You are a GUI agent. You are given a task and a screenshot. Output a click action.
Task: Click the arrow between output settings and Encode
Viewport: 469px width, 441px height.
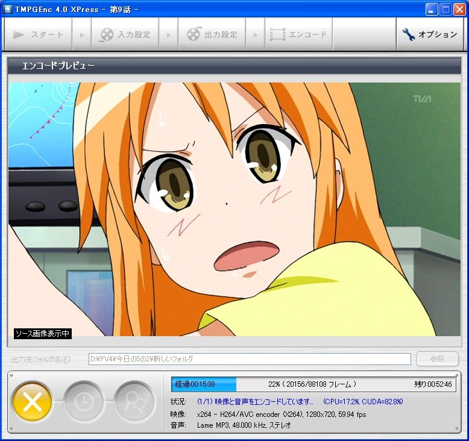point(256,35)
